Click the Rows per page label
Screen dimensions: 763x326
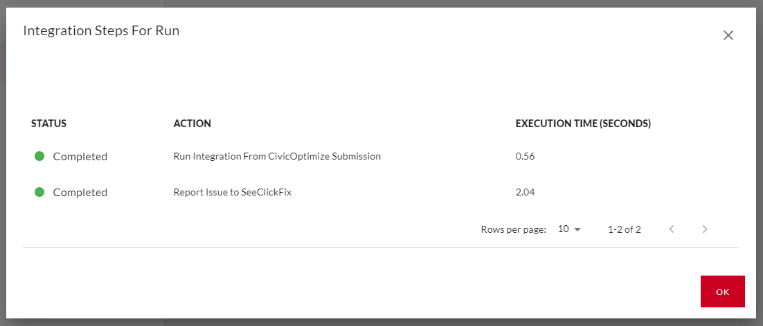(513, 230)
